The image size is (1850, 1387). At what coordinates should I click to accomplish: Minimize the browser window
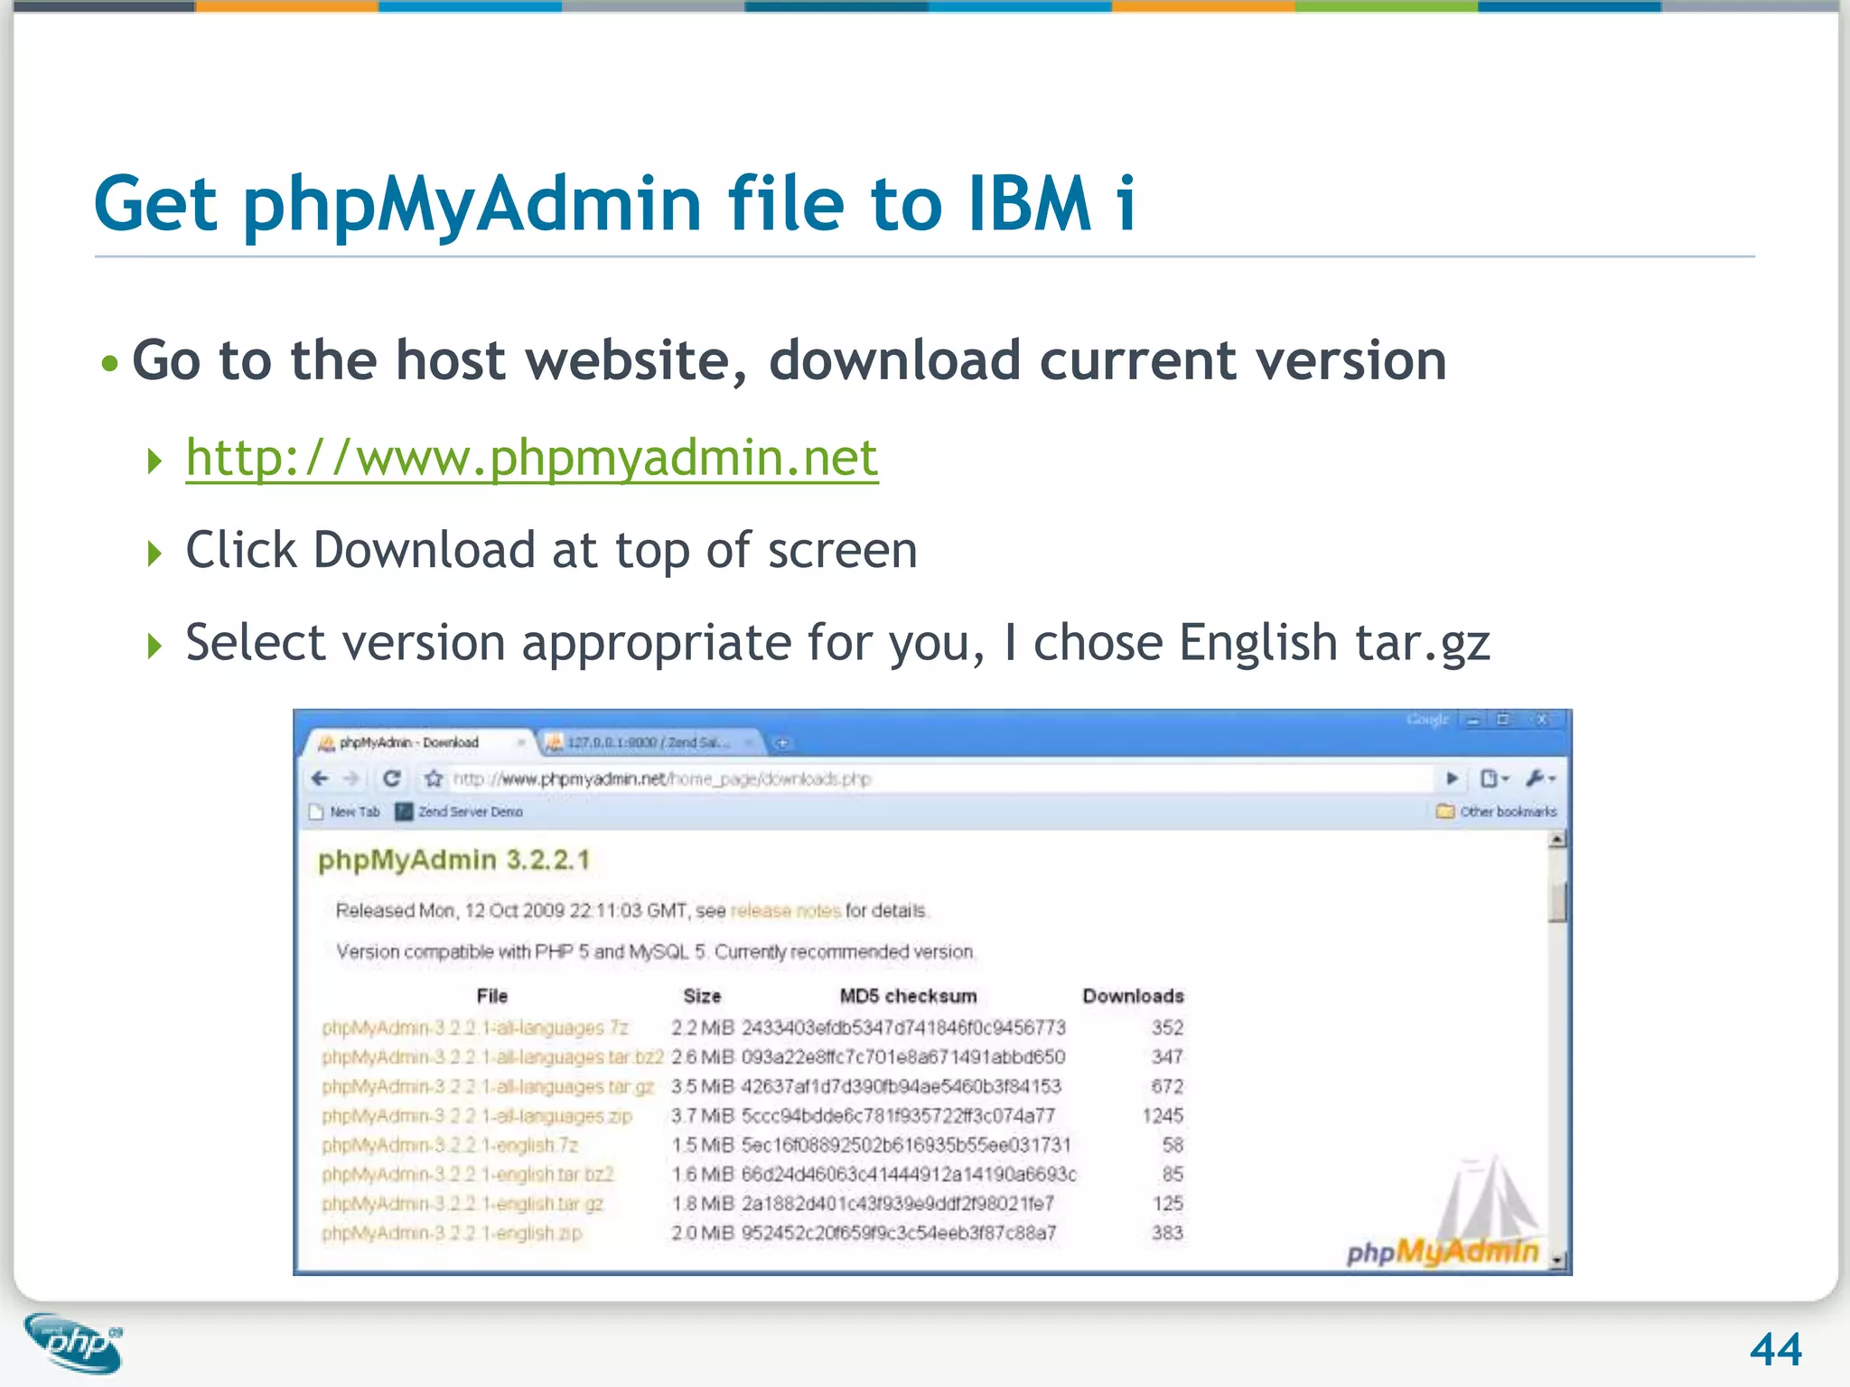[1473, 720]
